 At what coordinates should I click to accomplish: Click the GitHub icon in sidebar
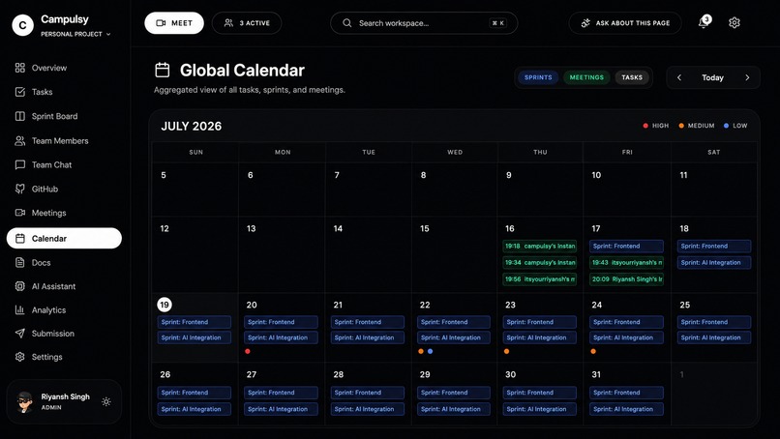[20, 189]
